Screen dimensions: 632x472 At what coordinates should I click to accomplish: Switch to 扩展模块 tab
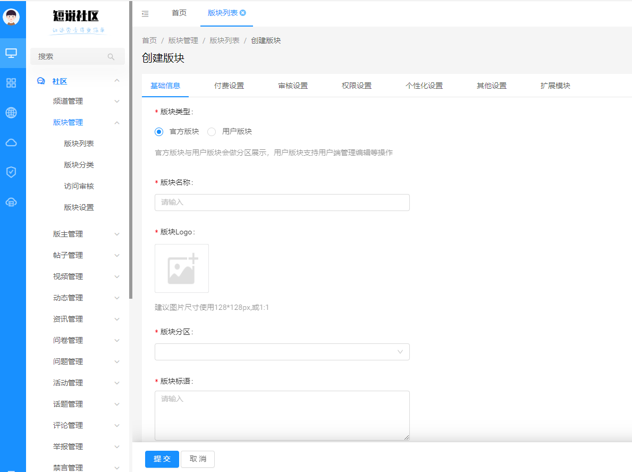(555, 86)
